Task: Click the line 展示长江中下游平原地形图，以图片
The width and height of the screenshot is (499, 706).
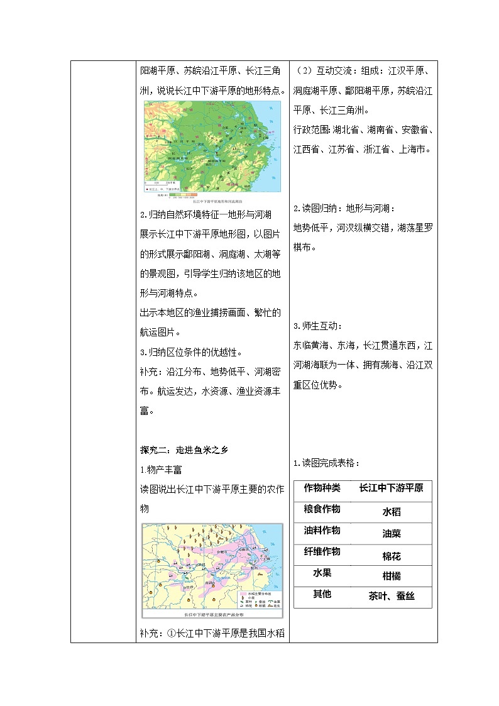Action: pyautogui.click(x=211, y=234)
